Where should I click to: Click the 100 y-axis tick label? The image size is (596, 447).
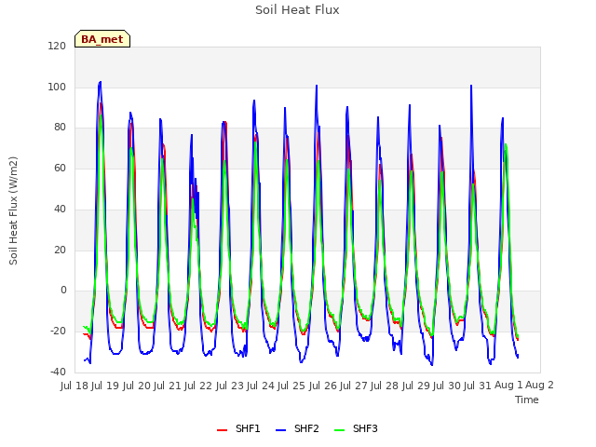(x=57, y=87)
